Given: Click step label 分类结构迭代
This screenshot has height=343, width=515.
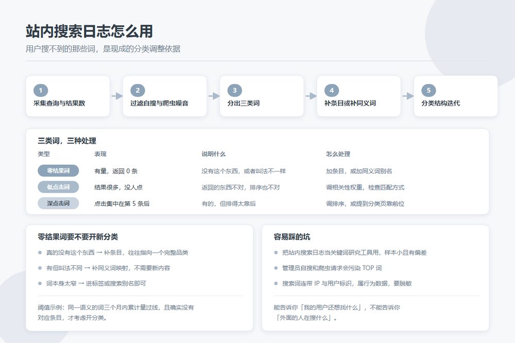Looking at the screenshot, I should [x=441, y=103].
